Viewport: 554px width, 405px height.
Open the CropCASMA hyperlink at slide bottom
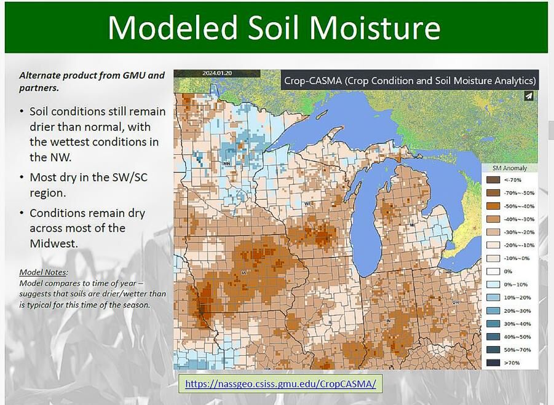pos(280,383)
